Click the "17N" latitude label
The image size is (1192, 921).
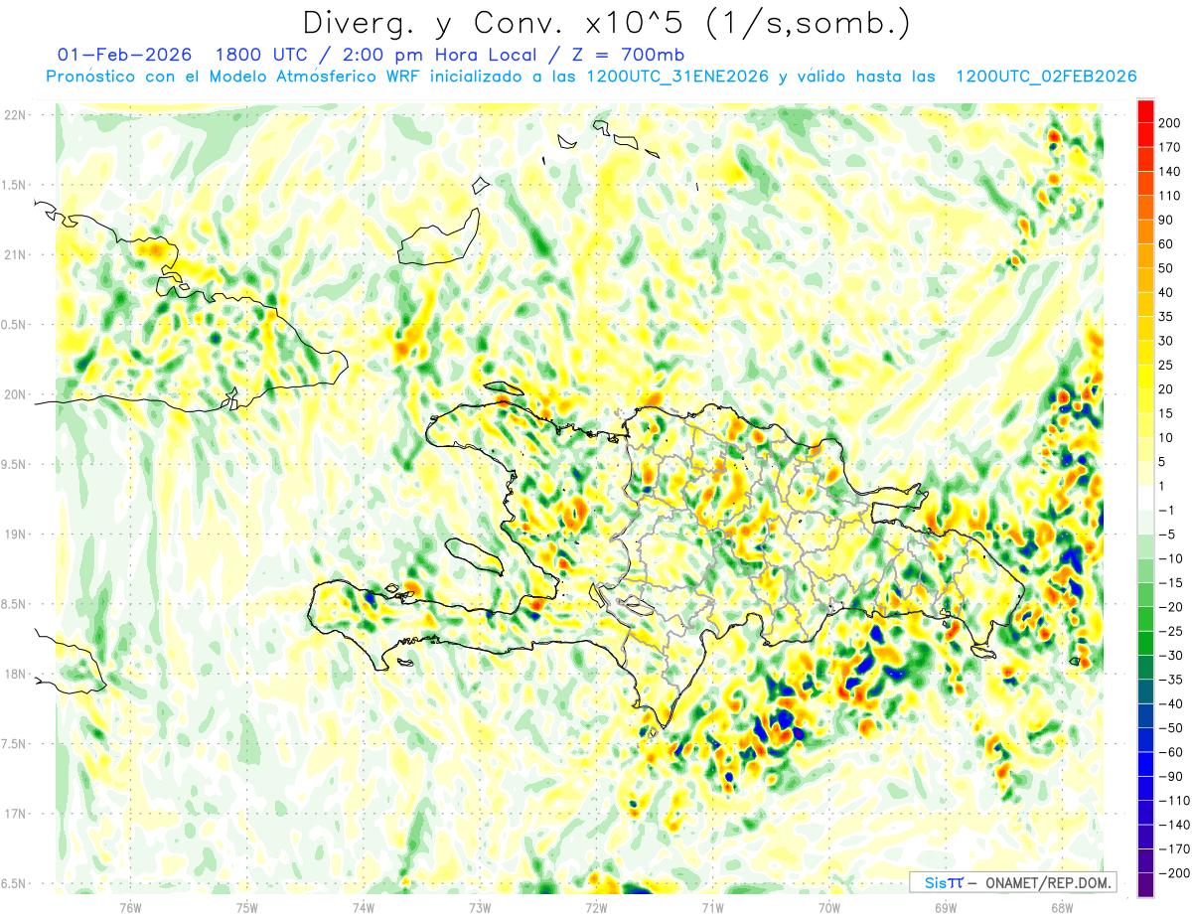(x=15, y=814)
